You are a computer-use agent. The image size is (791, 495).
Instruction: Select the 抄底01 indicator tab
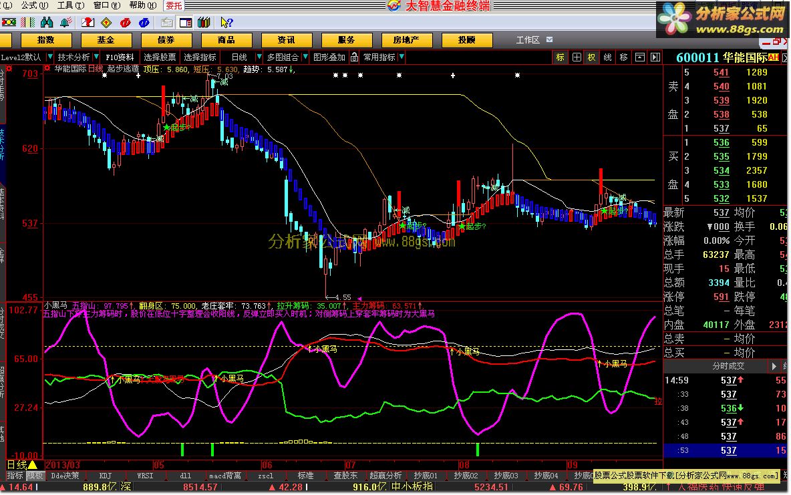point(426,476)
